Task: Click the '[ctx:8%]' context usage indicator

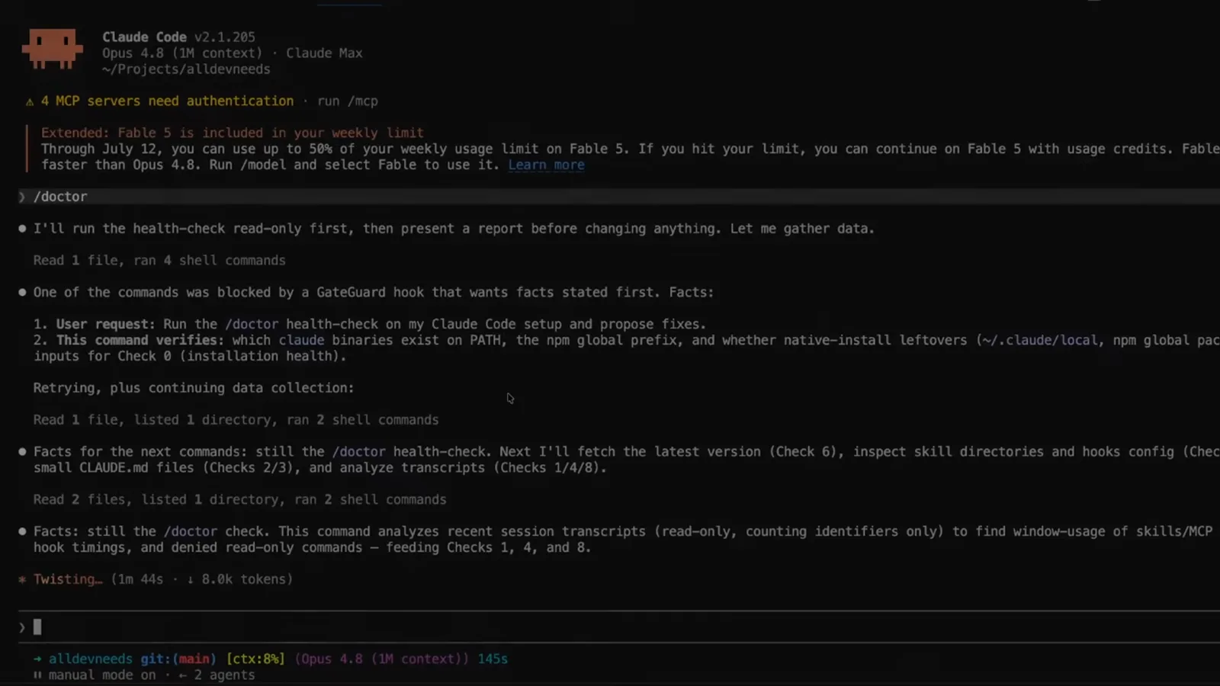Action: [255, 659]
